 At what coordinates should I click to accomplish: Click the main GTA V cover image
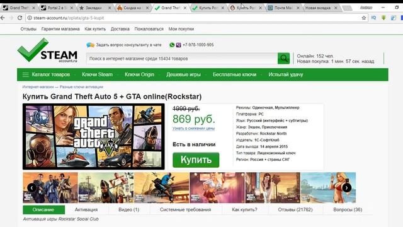(x=94, y=137)
